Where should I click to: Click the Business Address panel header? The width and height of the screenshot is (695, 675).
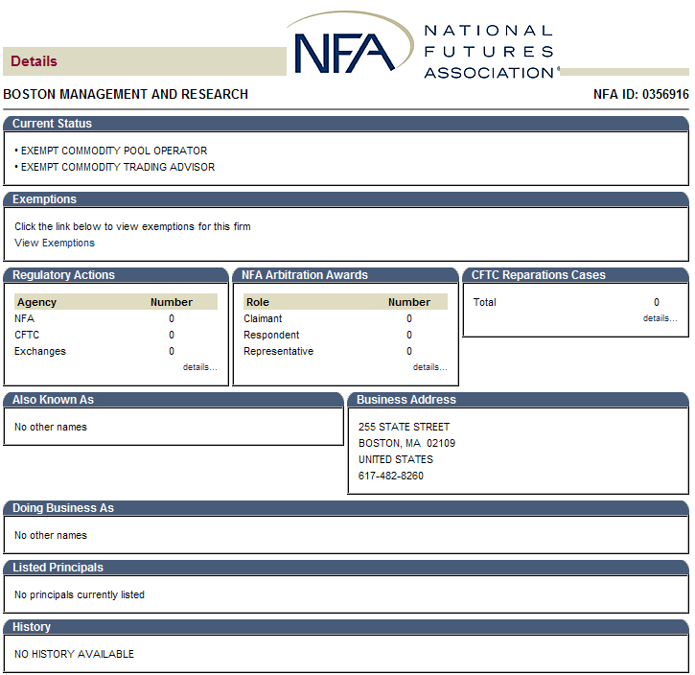tap(406, 400)
